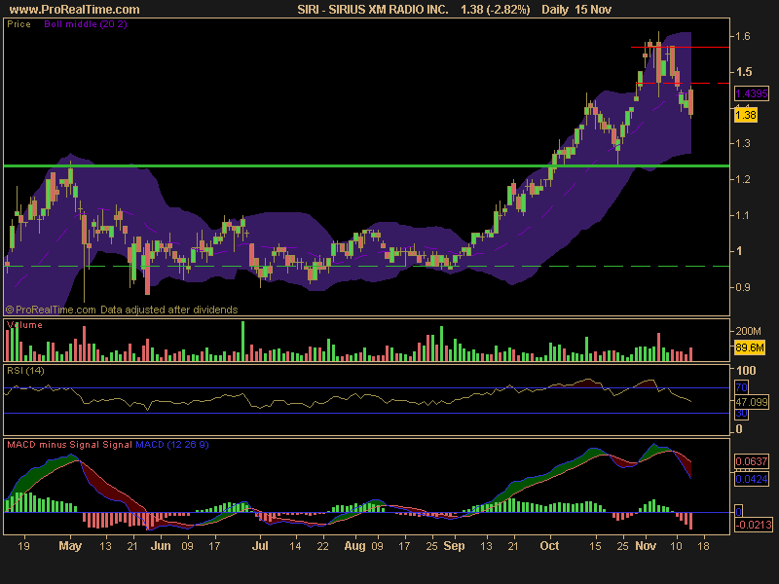This screenshot has height=584, width=779.
Task: Click the Price panel label
Action: click(x=19, y=23)
